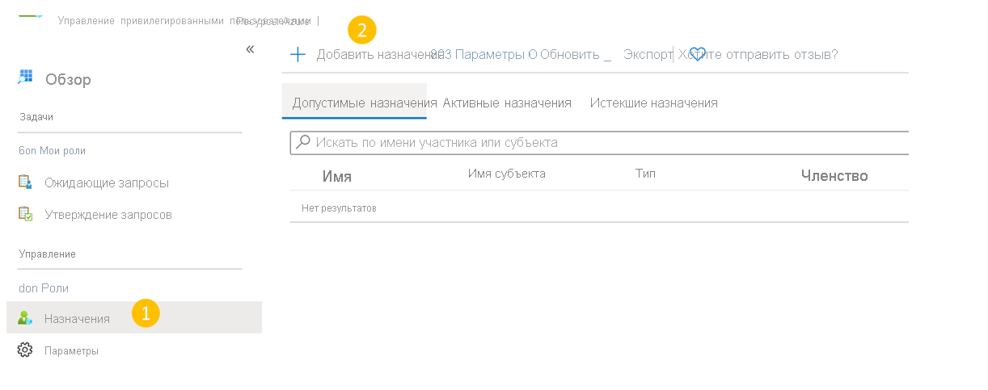Click the pending requests document icon
988x390 pixels.
(25, 182)
